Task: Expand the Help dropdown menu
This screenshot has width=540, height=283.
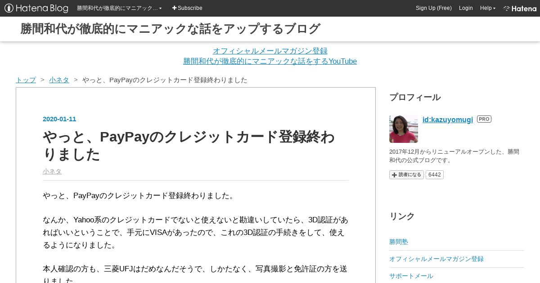Action: point(487,8)
